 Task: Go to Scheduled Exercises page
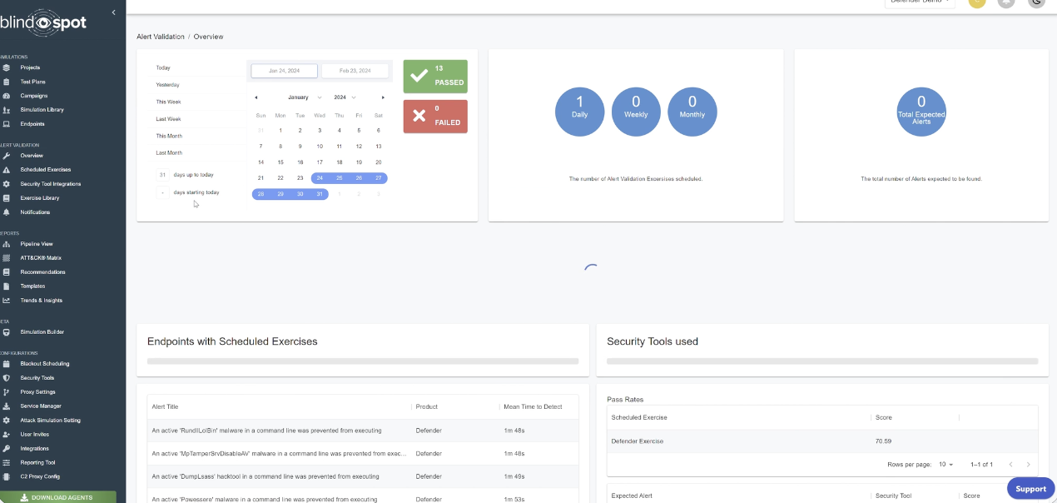[x=45, y=170]
